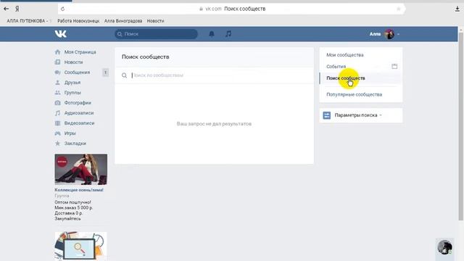Open Игры in left menu
Image resolution: width=464 pixels, height=261 pixels.
point(70,133)
